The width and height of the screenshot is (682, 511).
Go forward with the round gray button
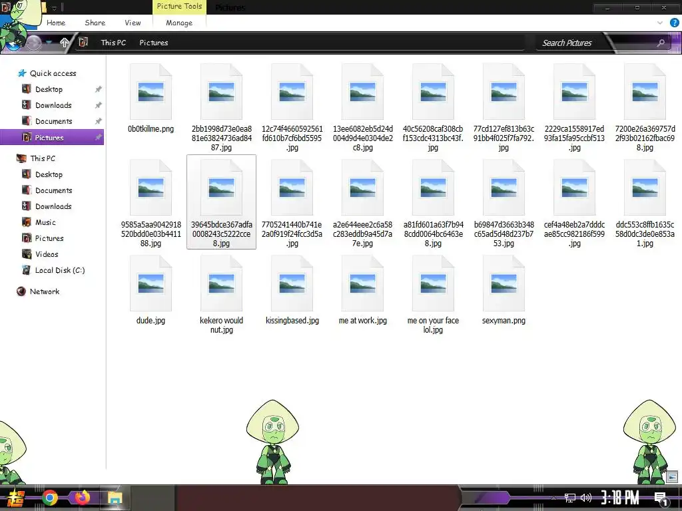[x=33, y=43]
